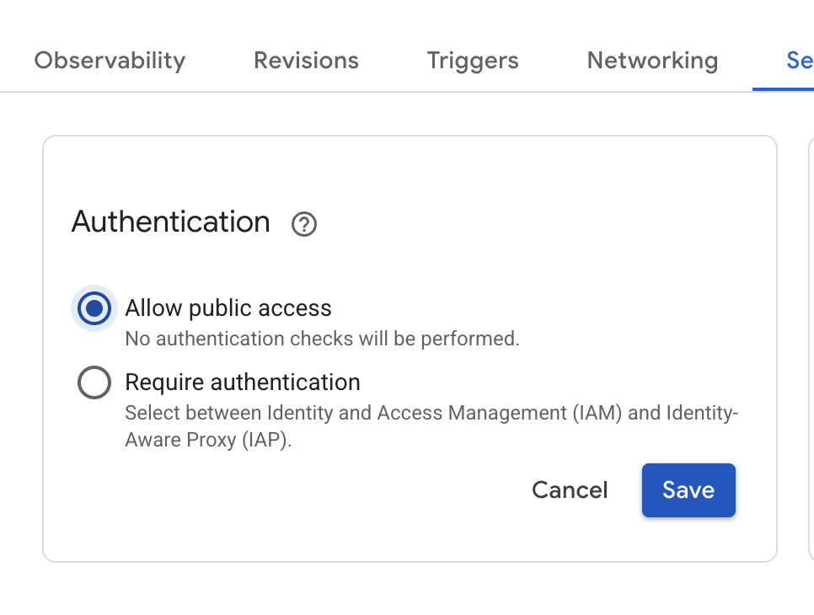Click the blue underline beneath the Security tab

coord(784,89)
